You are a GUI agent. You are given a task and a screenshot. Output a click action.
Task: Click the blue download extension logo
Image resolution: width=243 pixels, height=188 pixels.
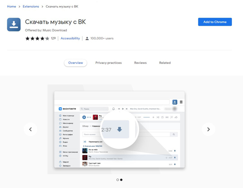tap(14, 25)
